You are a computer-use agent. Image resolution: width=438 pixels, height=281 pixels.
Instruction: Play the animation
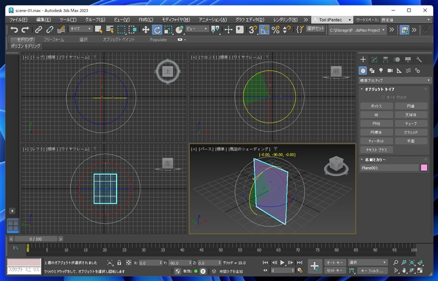tap(282, 262)
